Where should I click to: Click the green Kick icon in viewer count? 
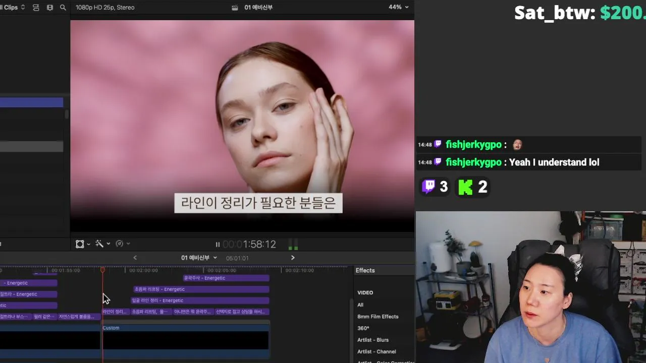[465, 187]
